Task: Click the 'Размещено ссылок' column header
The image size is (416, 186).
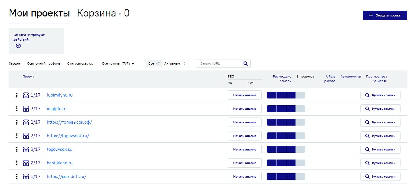Action: pyautogui.click(x=282, y=79)
